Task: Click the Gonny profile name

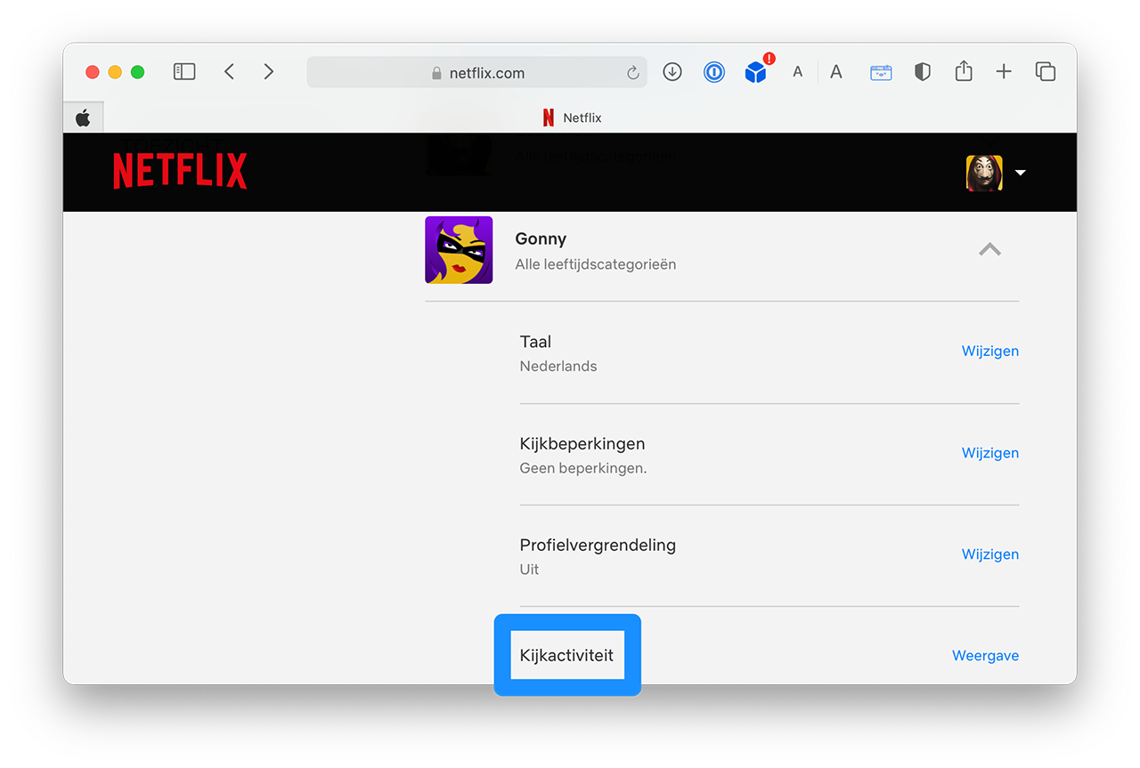Action: pyautogui.click(x=541, y=238)
